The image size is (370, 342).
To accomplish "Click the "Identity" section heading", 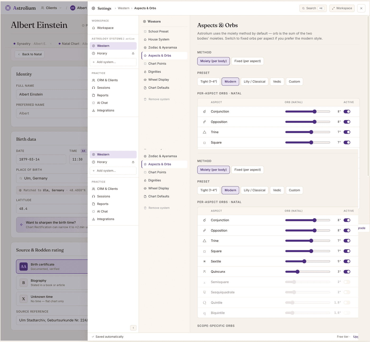I will [x=24, y=74].
